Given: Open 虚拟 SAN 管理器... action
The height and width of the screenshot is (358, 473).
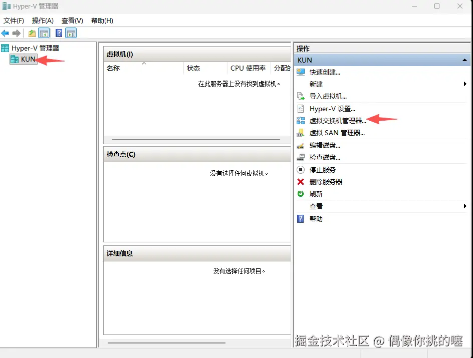Looking at the screenshot, I should [337, 133].
